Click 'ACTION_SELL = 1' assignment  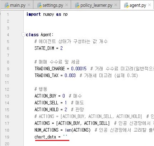pos(51,103)
